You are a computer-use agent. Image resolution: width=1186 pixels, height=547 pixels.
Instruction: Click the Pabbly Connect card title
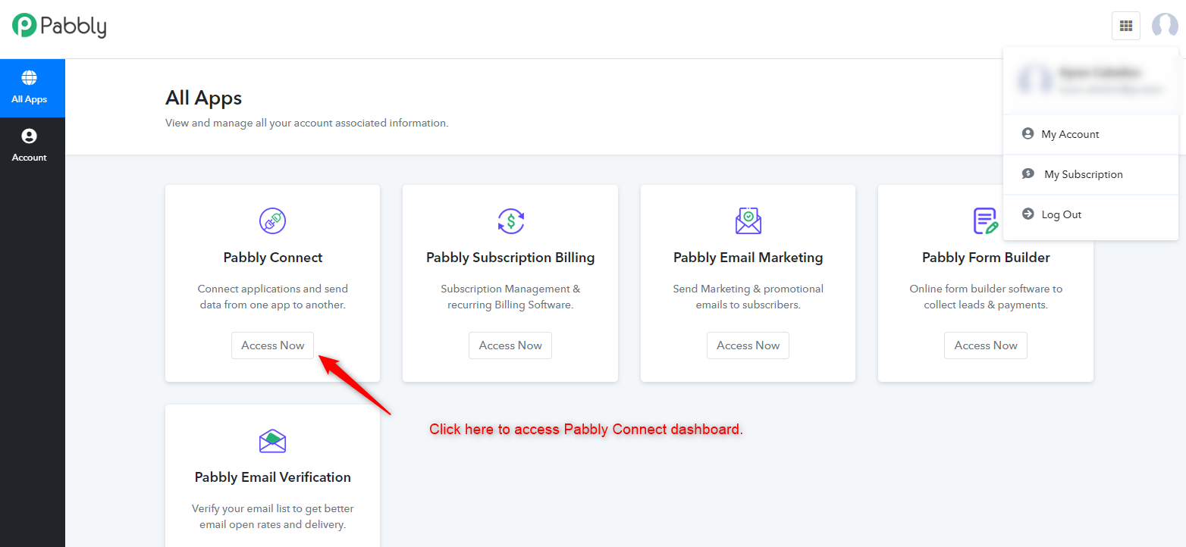point(273,258)
